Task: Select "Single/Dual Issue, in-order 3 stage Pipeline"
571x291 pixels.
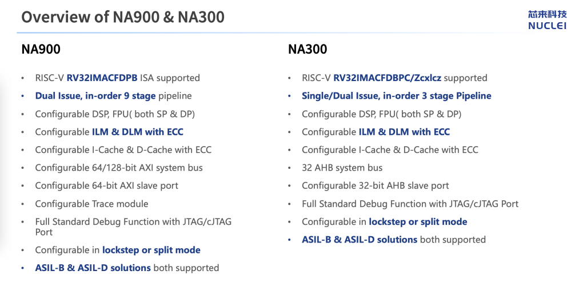Action: (x=396, y=96)
